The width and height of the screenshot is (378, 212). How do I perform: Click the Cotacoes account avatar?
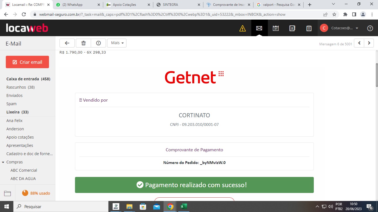(x=324, y=28)
